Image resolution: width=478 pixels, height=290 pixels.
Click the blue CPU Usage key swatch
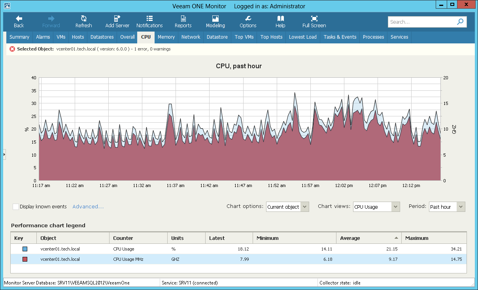[x=25, y=249]
